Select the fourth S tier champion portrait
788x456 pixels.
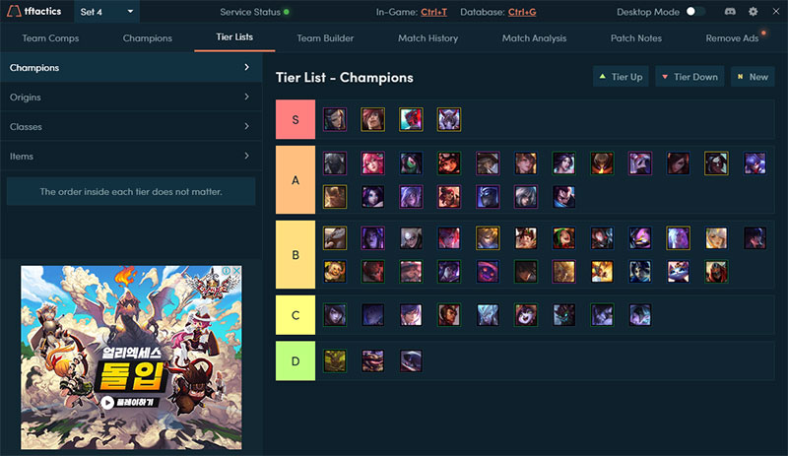pos(449,119)
